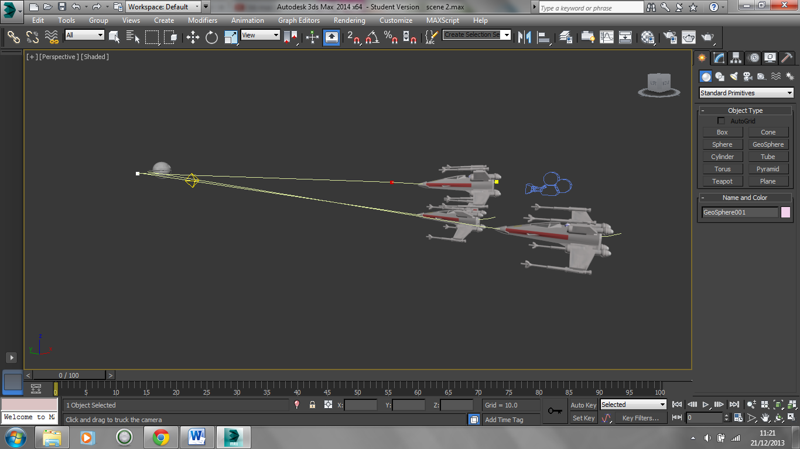Toggle Percent Snap
This screenshot has width=800, height=449.
[x=391, y=37]
